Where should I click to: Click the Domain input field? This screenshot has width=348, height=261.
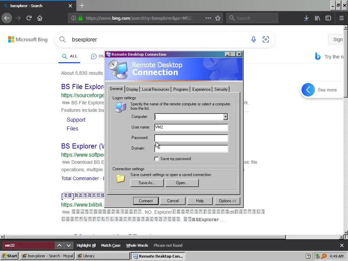[191, 149]
